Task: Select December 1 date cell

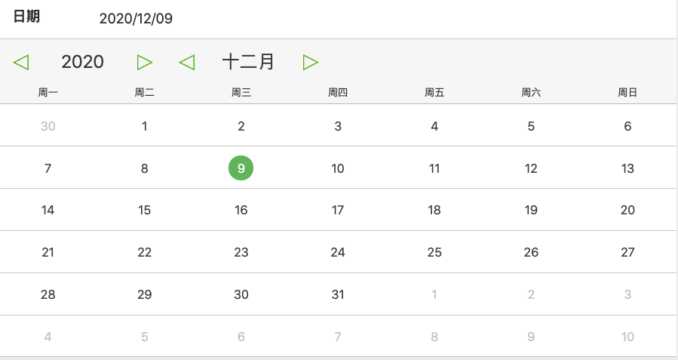Action: (145, 126)
